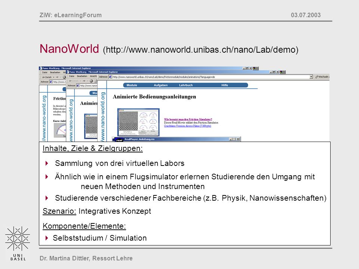Image resolution: width=359 pixels, height=269 pixels.
Task: Click the Uni Basel logo
Action: pos(18,244)
